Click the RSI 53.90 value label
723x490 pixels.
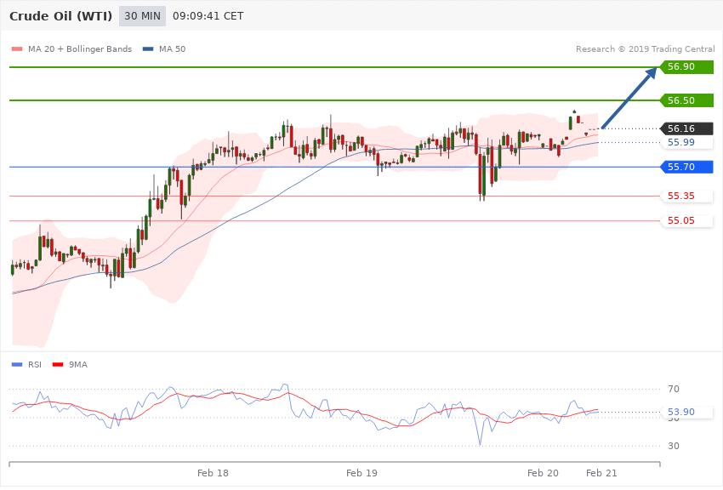click(x=686, y=412)
